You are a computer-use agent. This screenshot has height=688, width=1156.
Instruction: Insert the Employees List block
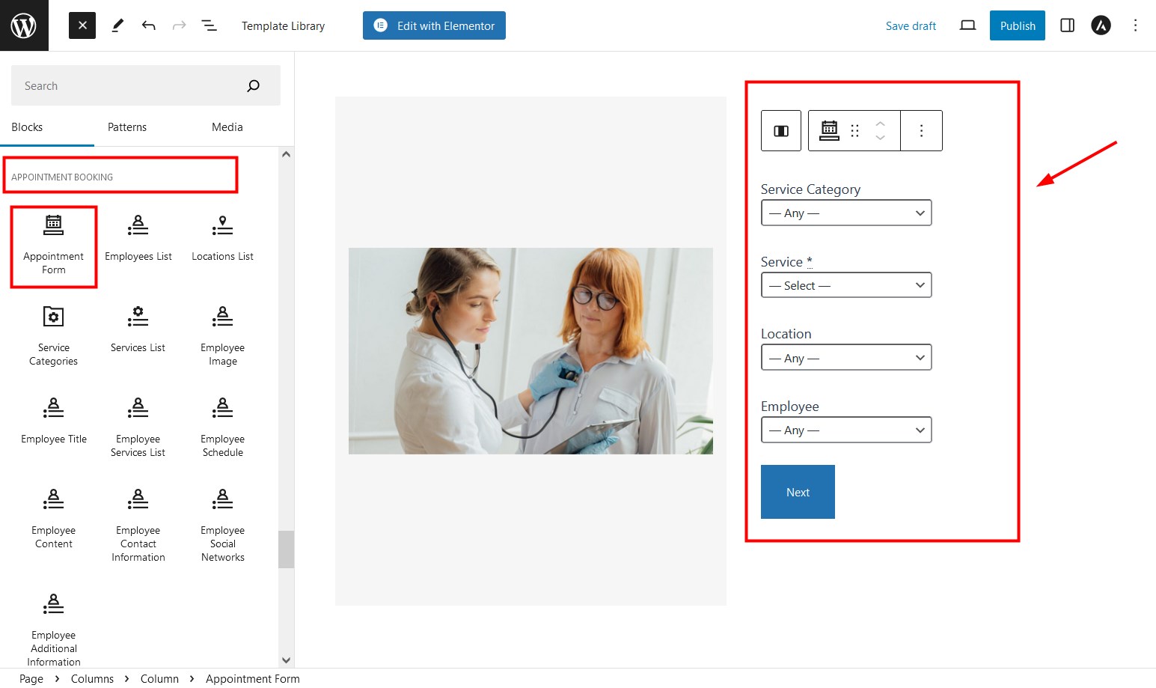(x=138, y=240)
